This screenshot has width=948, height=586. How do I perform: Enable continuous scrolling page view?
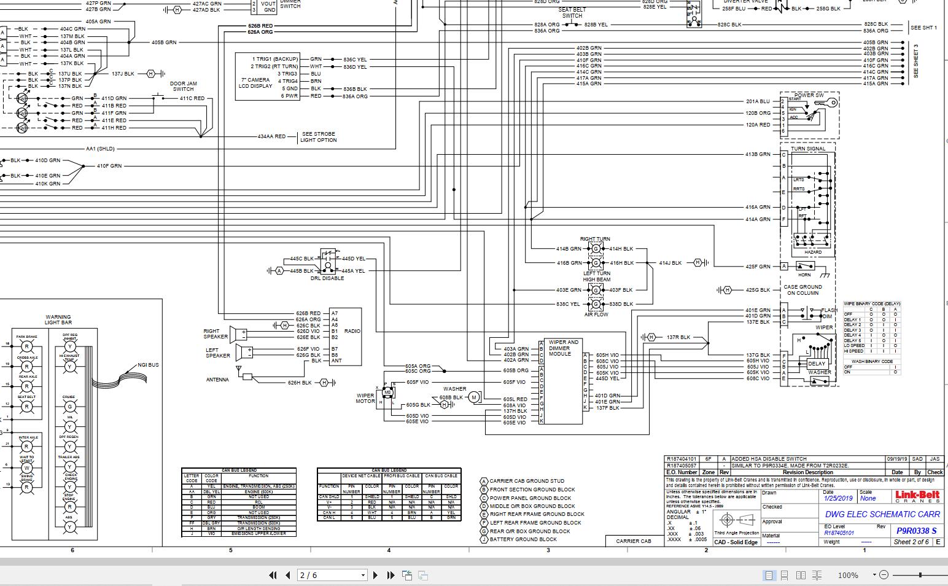pos(785,575)
